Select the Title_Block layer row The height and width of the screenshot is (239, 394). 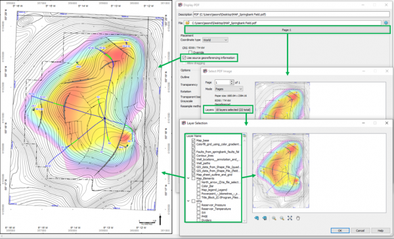[221, 197]
